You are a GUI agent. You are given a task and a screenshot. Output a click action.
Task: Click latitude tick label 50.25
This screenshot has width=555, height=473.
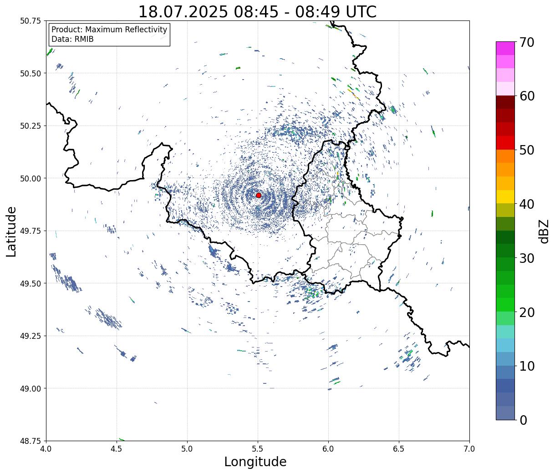tap(31, 126)
